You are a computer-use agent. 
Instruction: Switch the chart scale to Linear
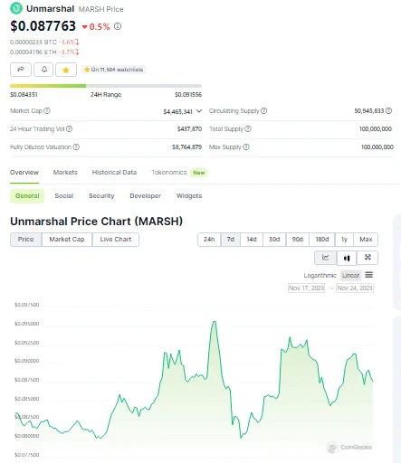click(350, 275)
